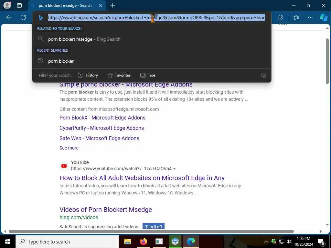Click the YouTube URL text youtube.com/watch?v=1zuJ-CZQVn4

[x=122, y=169]
